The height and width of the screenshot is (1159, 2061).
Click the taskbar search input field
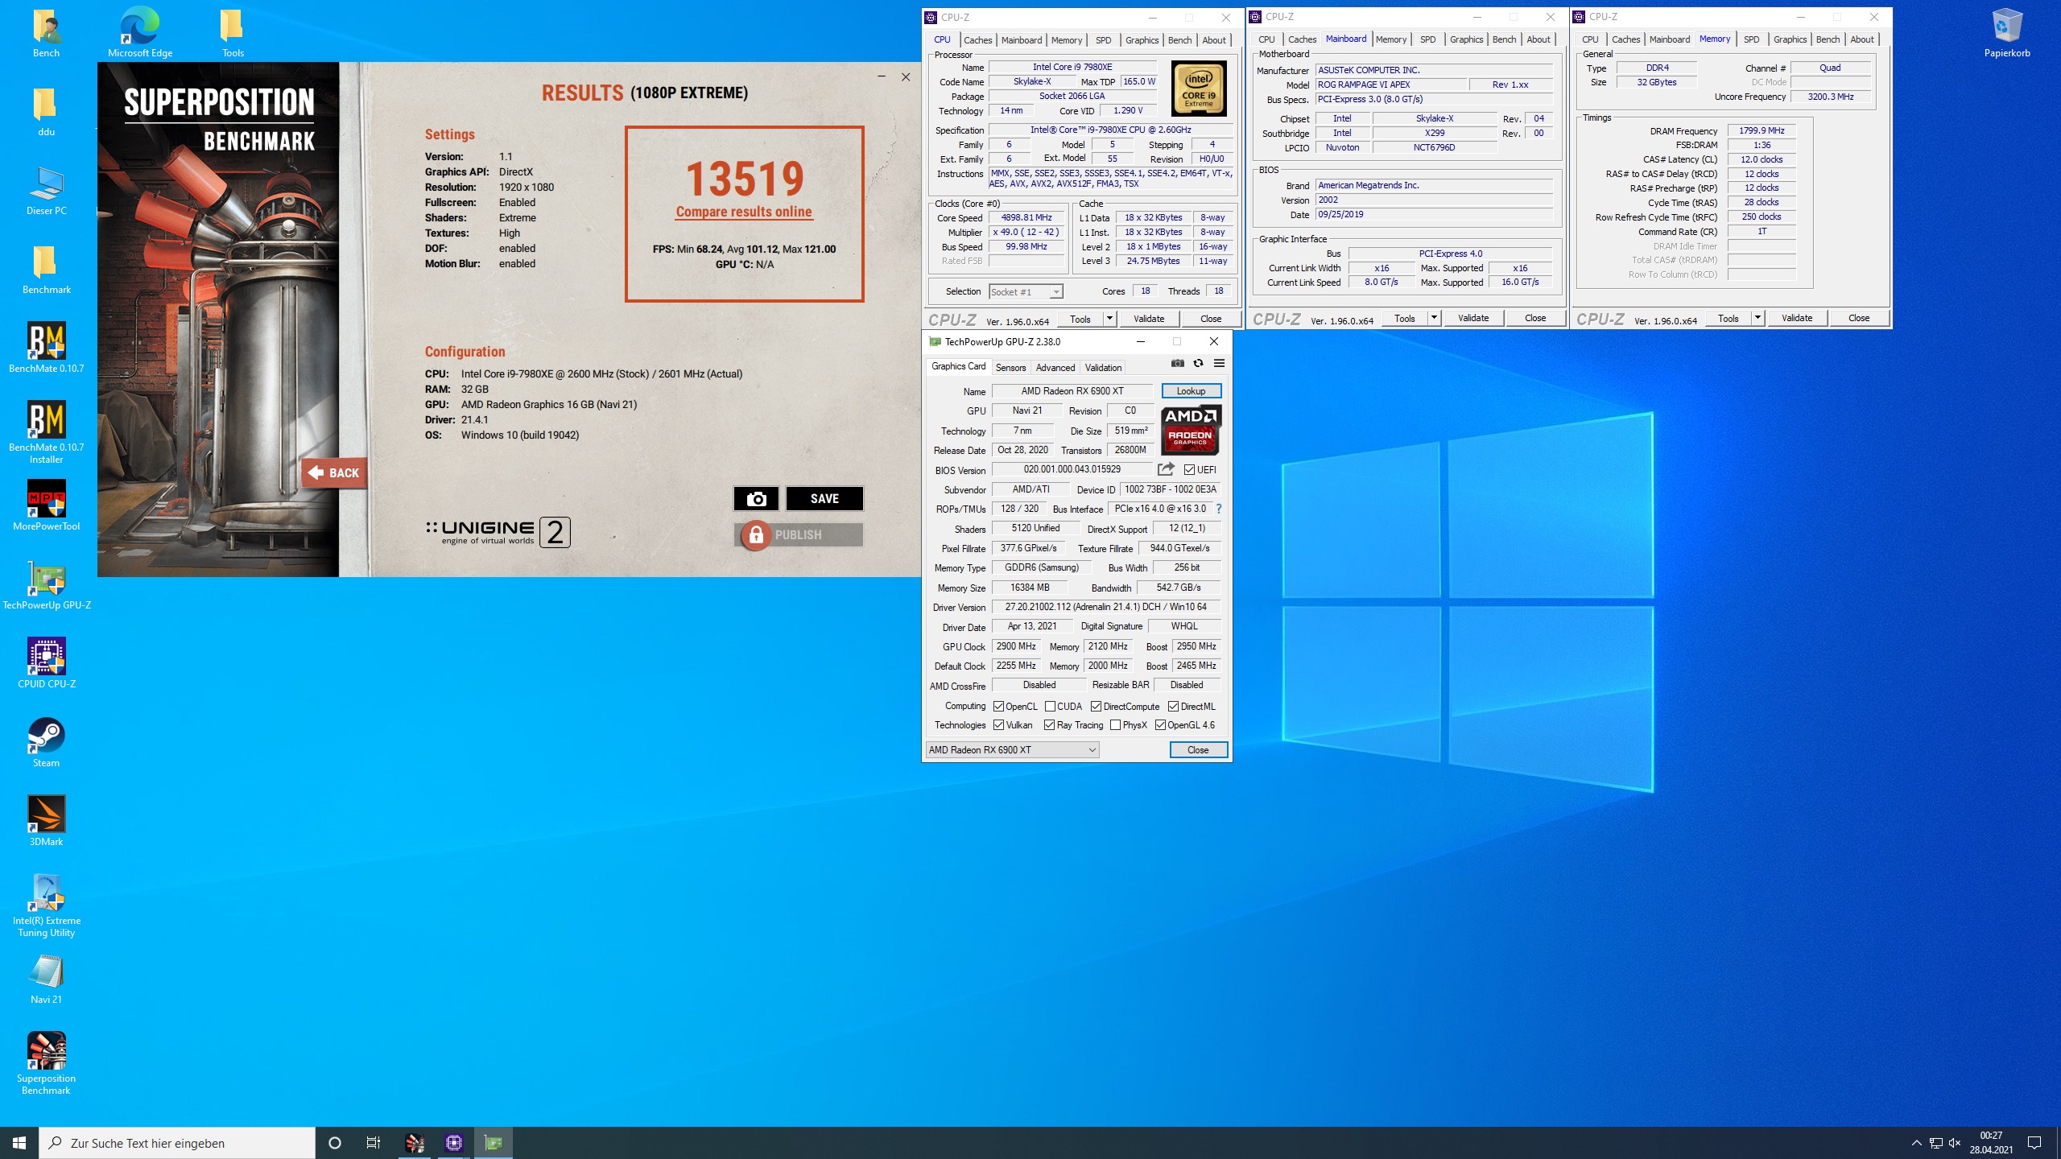click(x=176, y=1142)
